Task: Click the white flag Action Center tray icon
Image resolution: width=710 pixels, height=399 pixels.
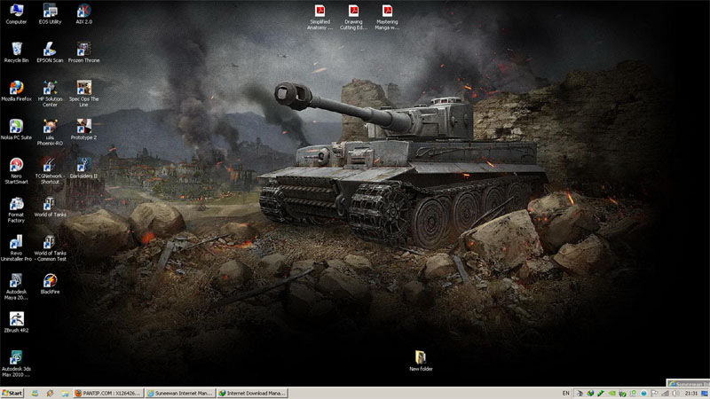Action: click(654, 393)
